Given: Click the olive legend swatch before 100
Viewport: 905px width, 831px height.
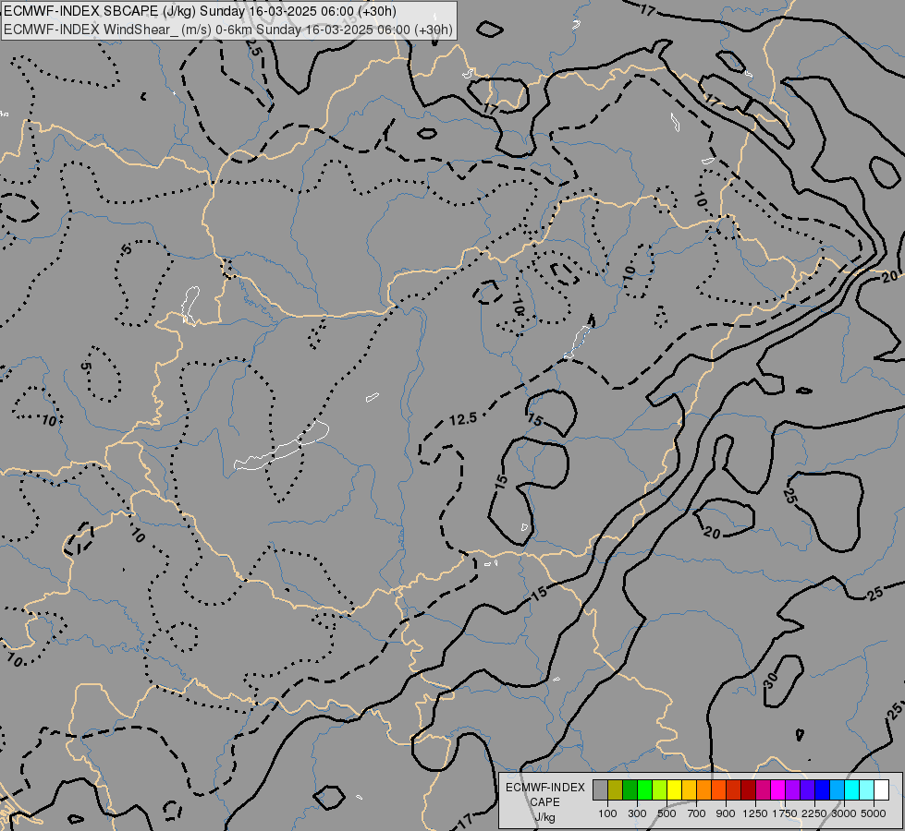Looking at the screenshot, I should 616,790.
